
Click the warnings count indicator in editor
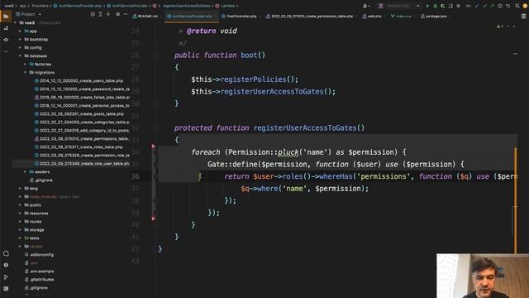[x=499, y=26]
